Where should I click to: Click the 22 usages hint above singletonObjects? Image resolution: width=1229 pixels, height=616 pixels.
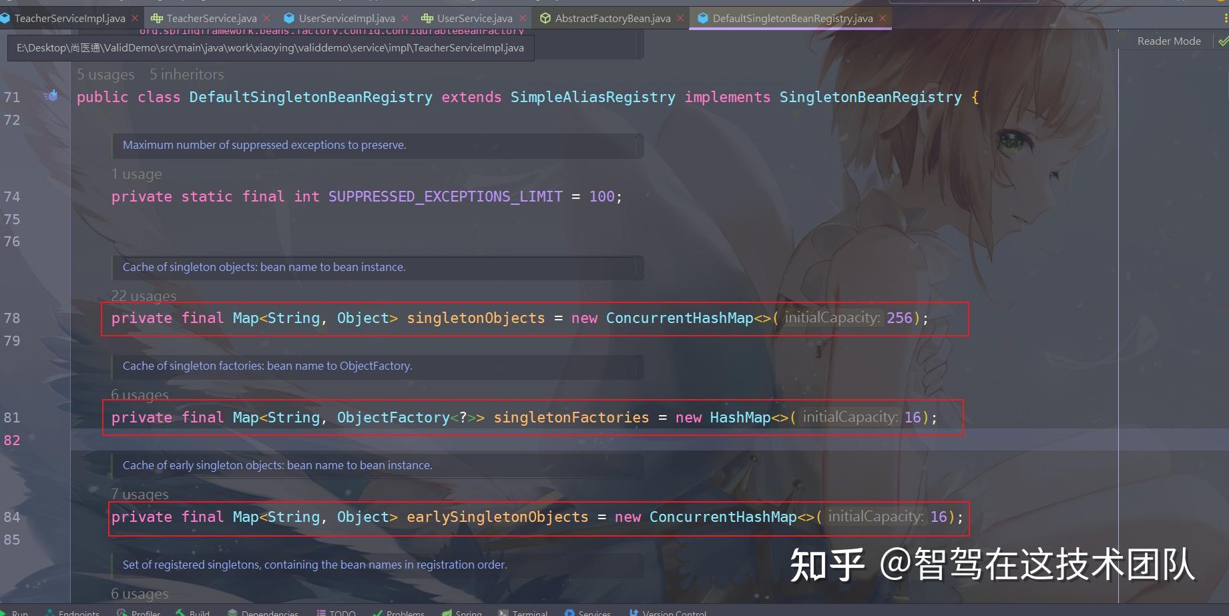(143, 296)
